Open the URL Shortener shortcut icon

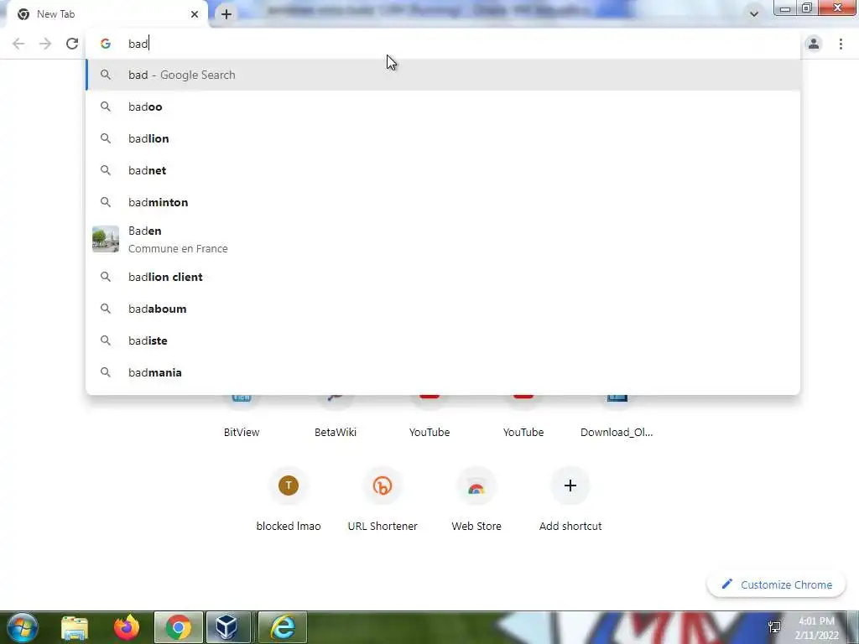[383, 486]
